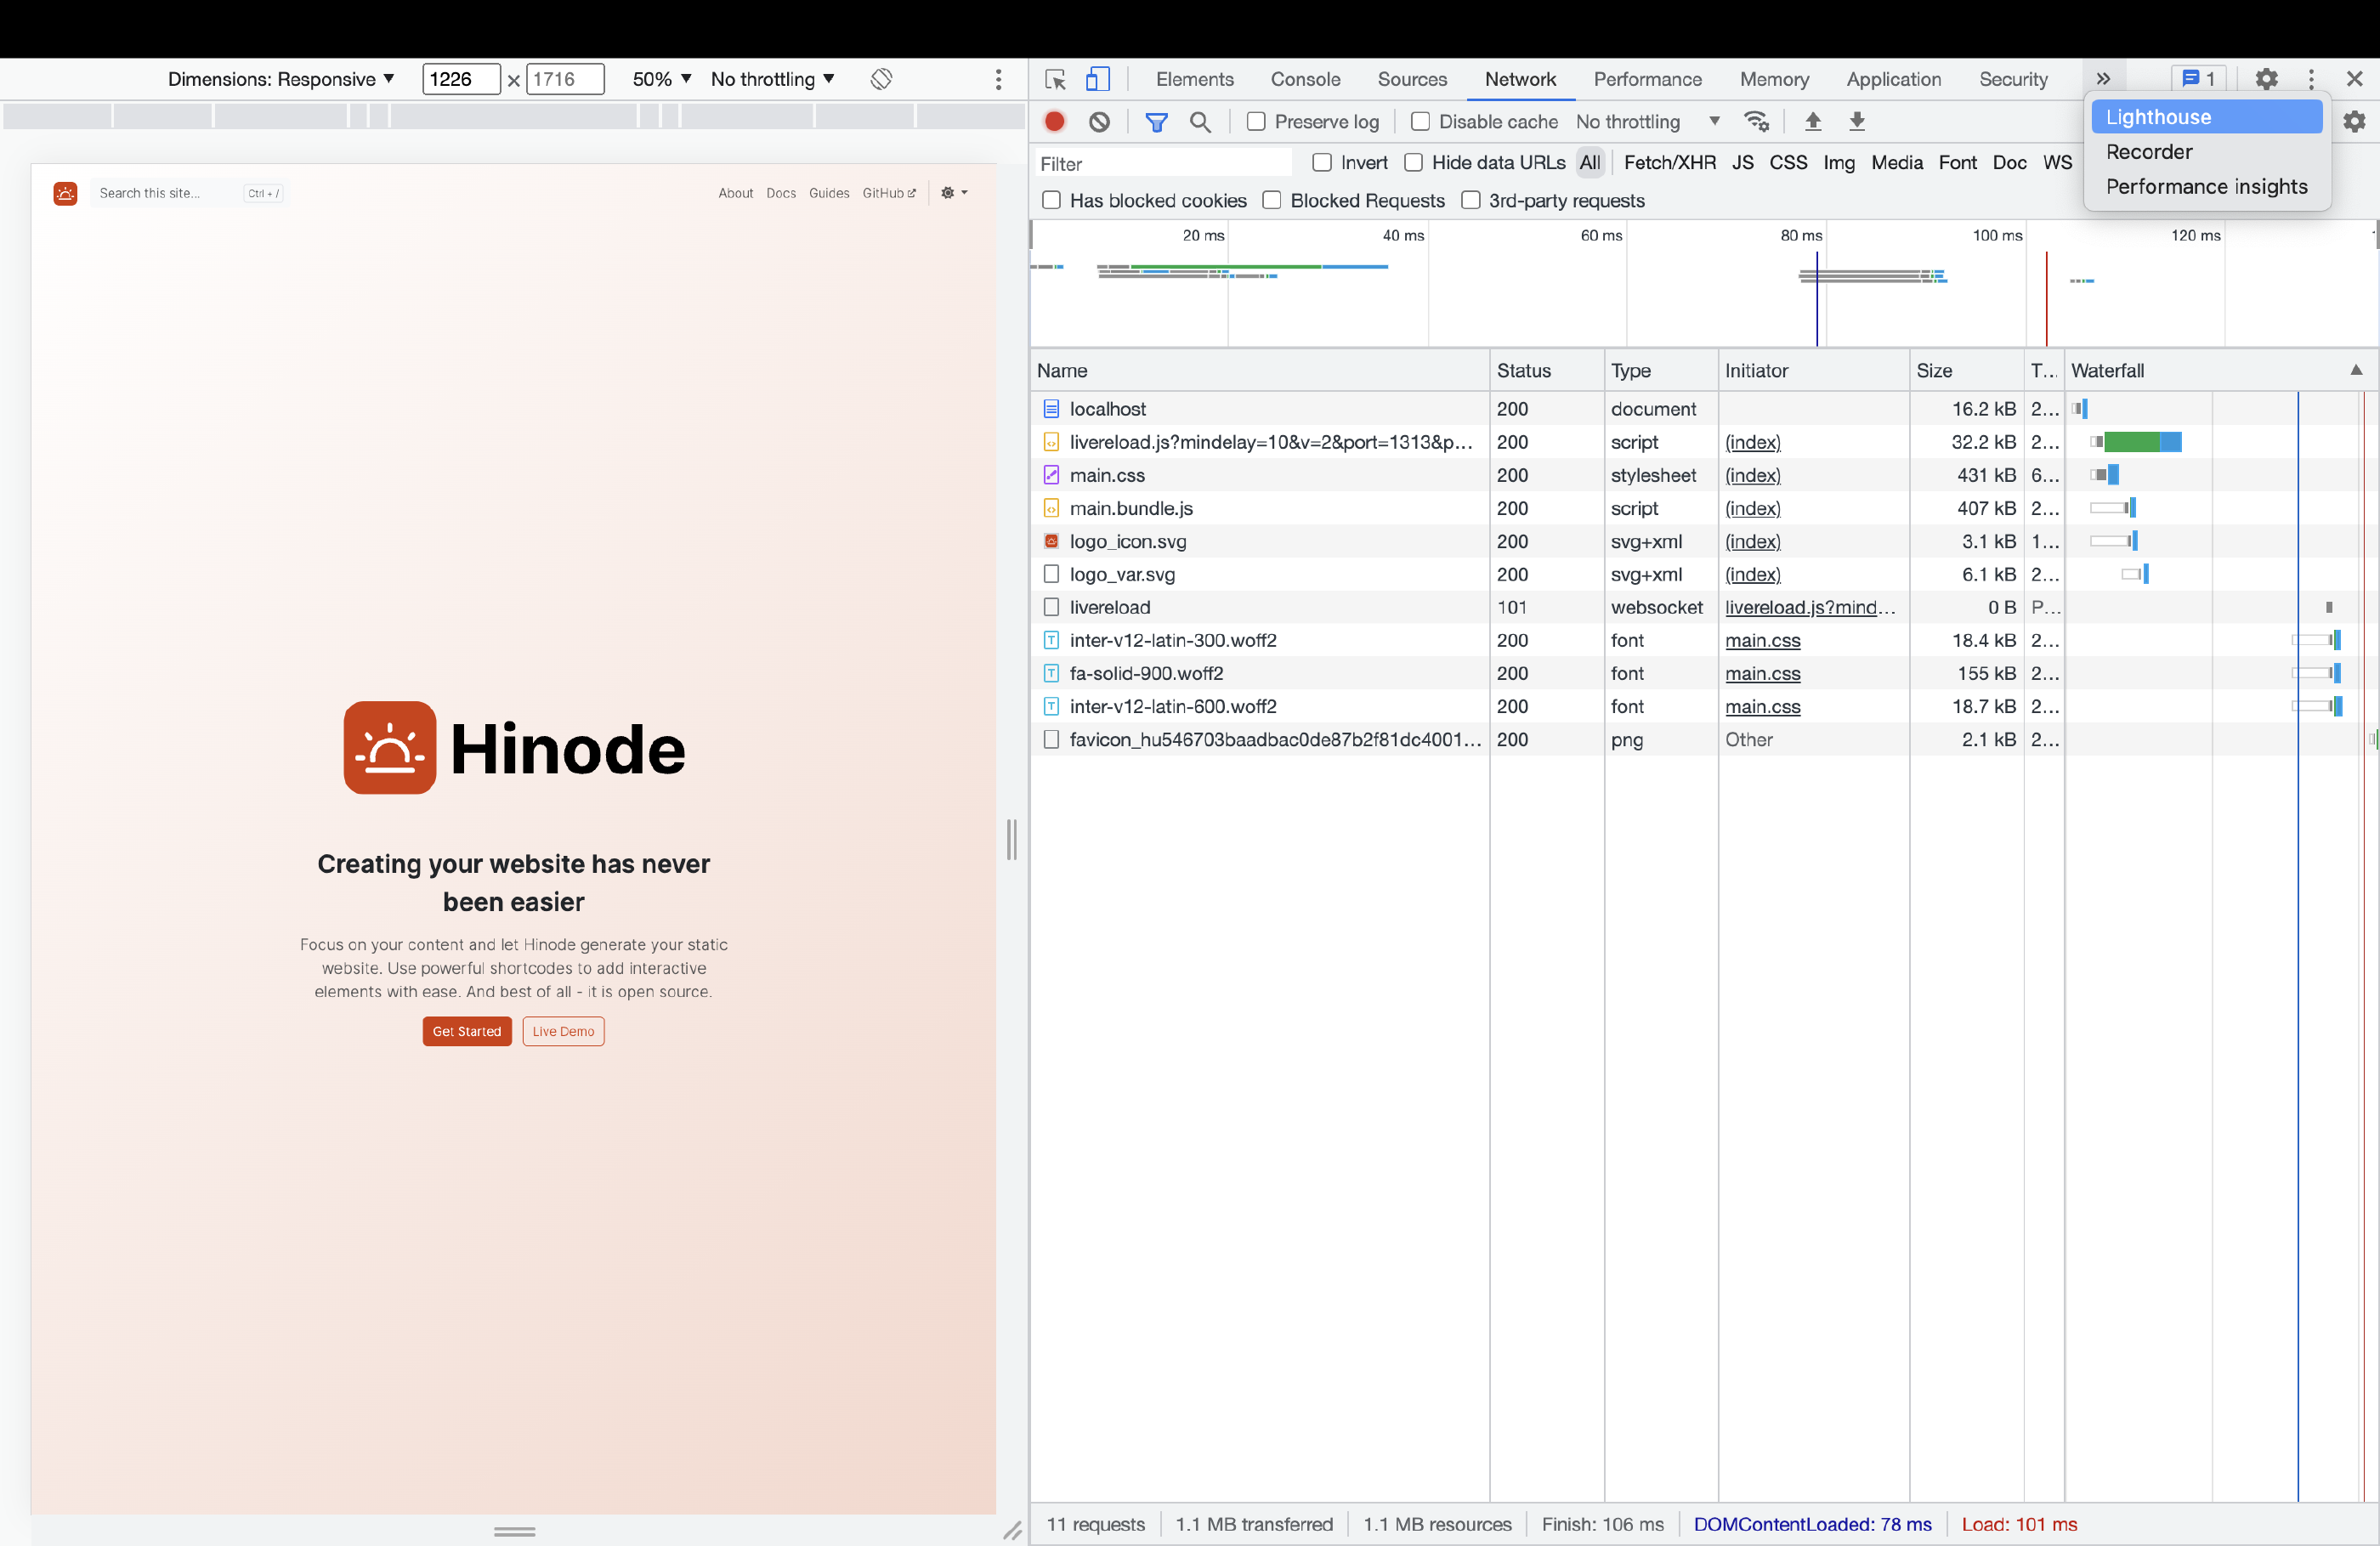This screenshot has width=2380, height=1546.
Task: Click the clear network log icon
Action: coord(1099,121)
